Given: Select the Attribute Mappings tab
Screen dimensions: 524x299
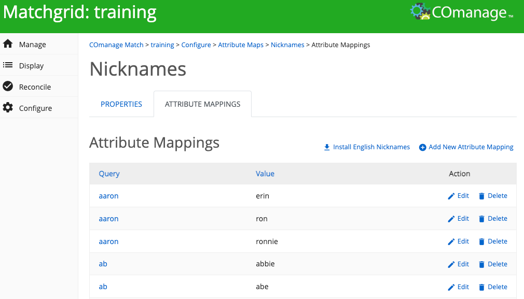Looking at the screenshot, I should point(202,104).
